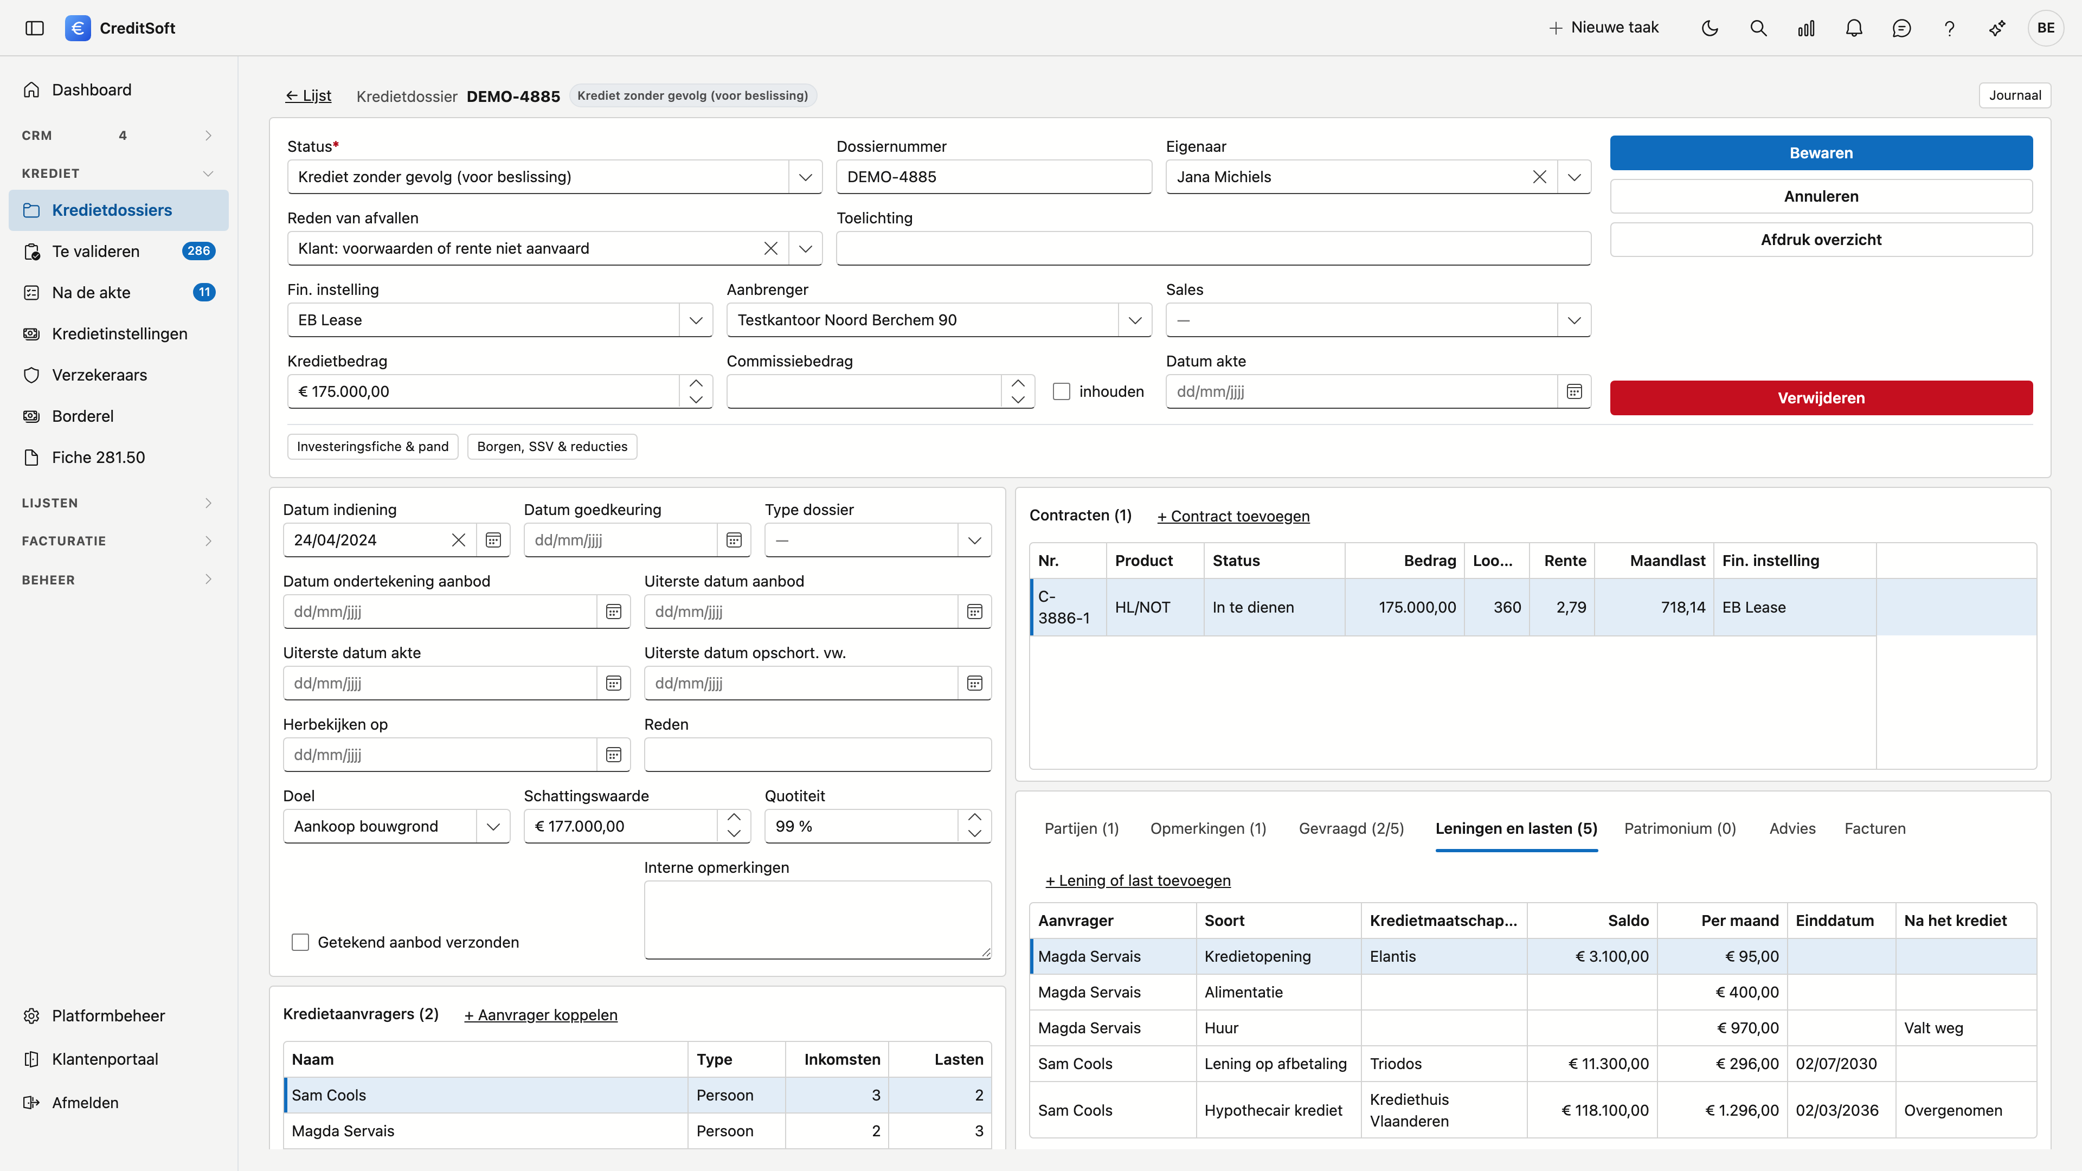Expand the Facturatie sidebar section
This screenshot has height=1171, width=2082.
pos(118,541)
